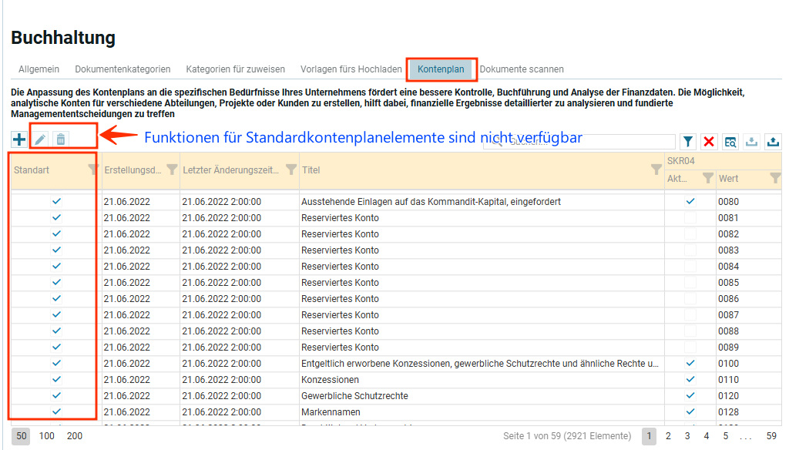Screen dimensions: 789x450
Task: Enable SKR04 active checkbox for account 0081
Action: (690, 218)
